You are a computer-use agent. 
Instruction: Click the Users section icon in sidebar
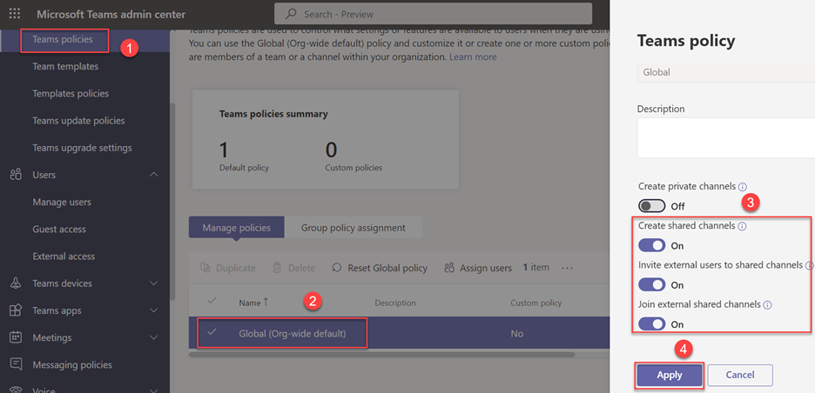16,175
